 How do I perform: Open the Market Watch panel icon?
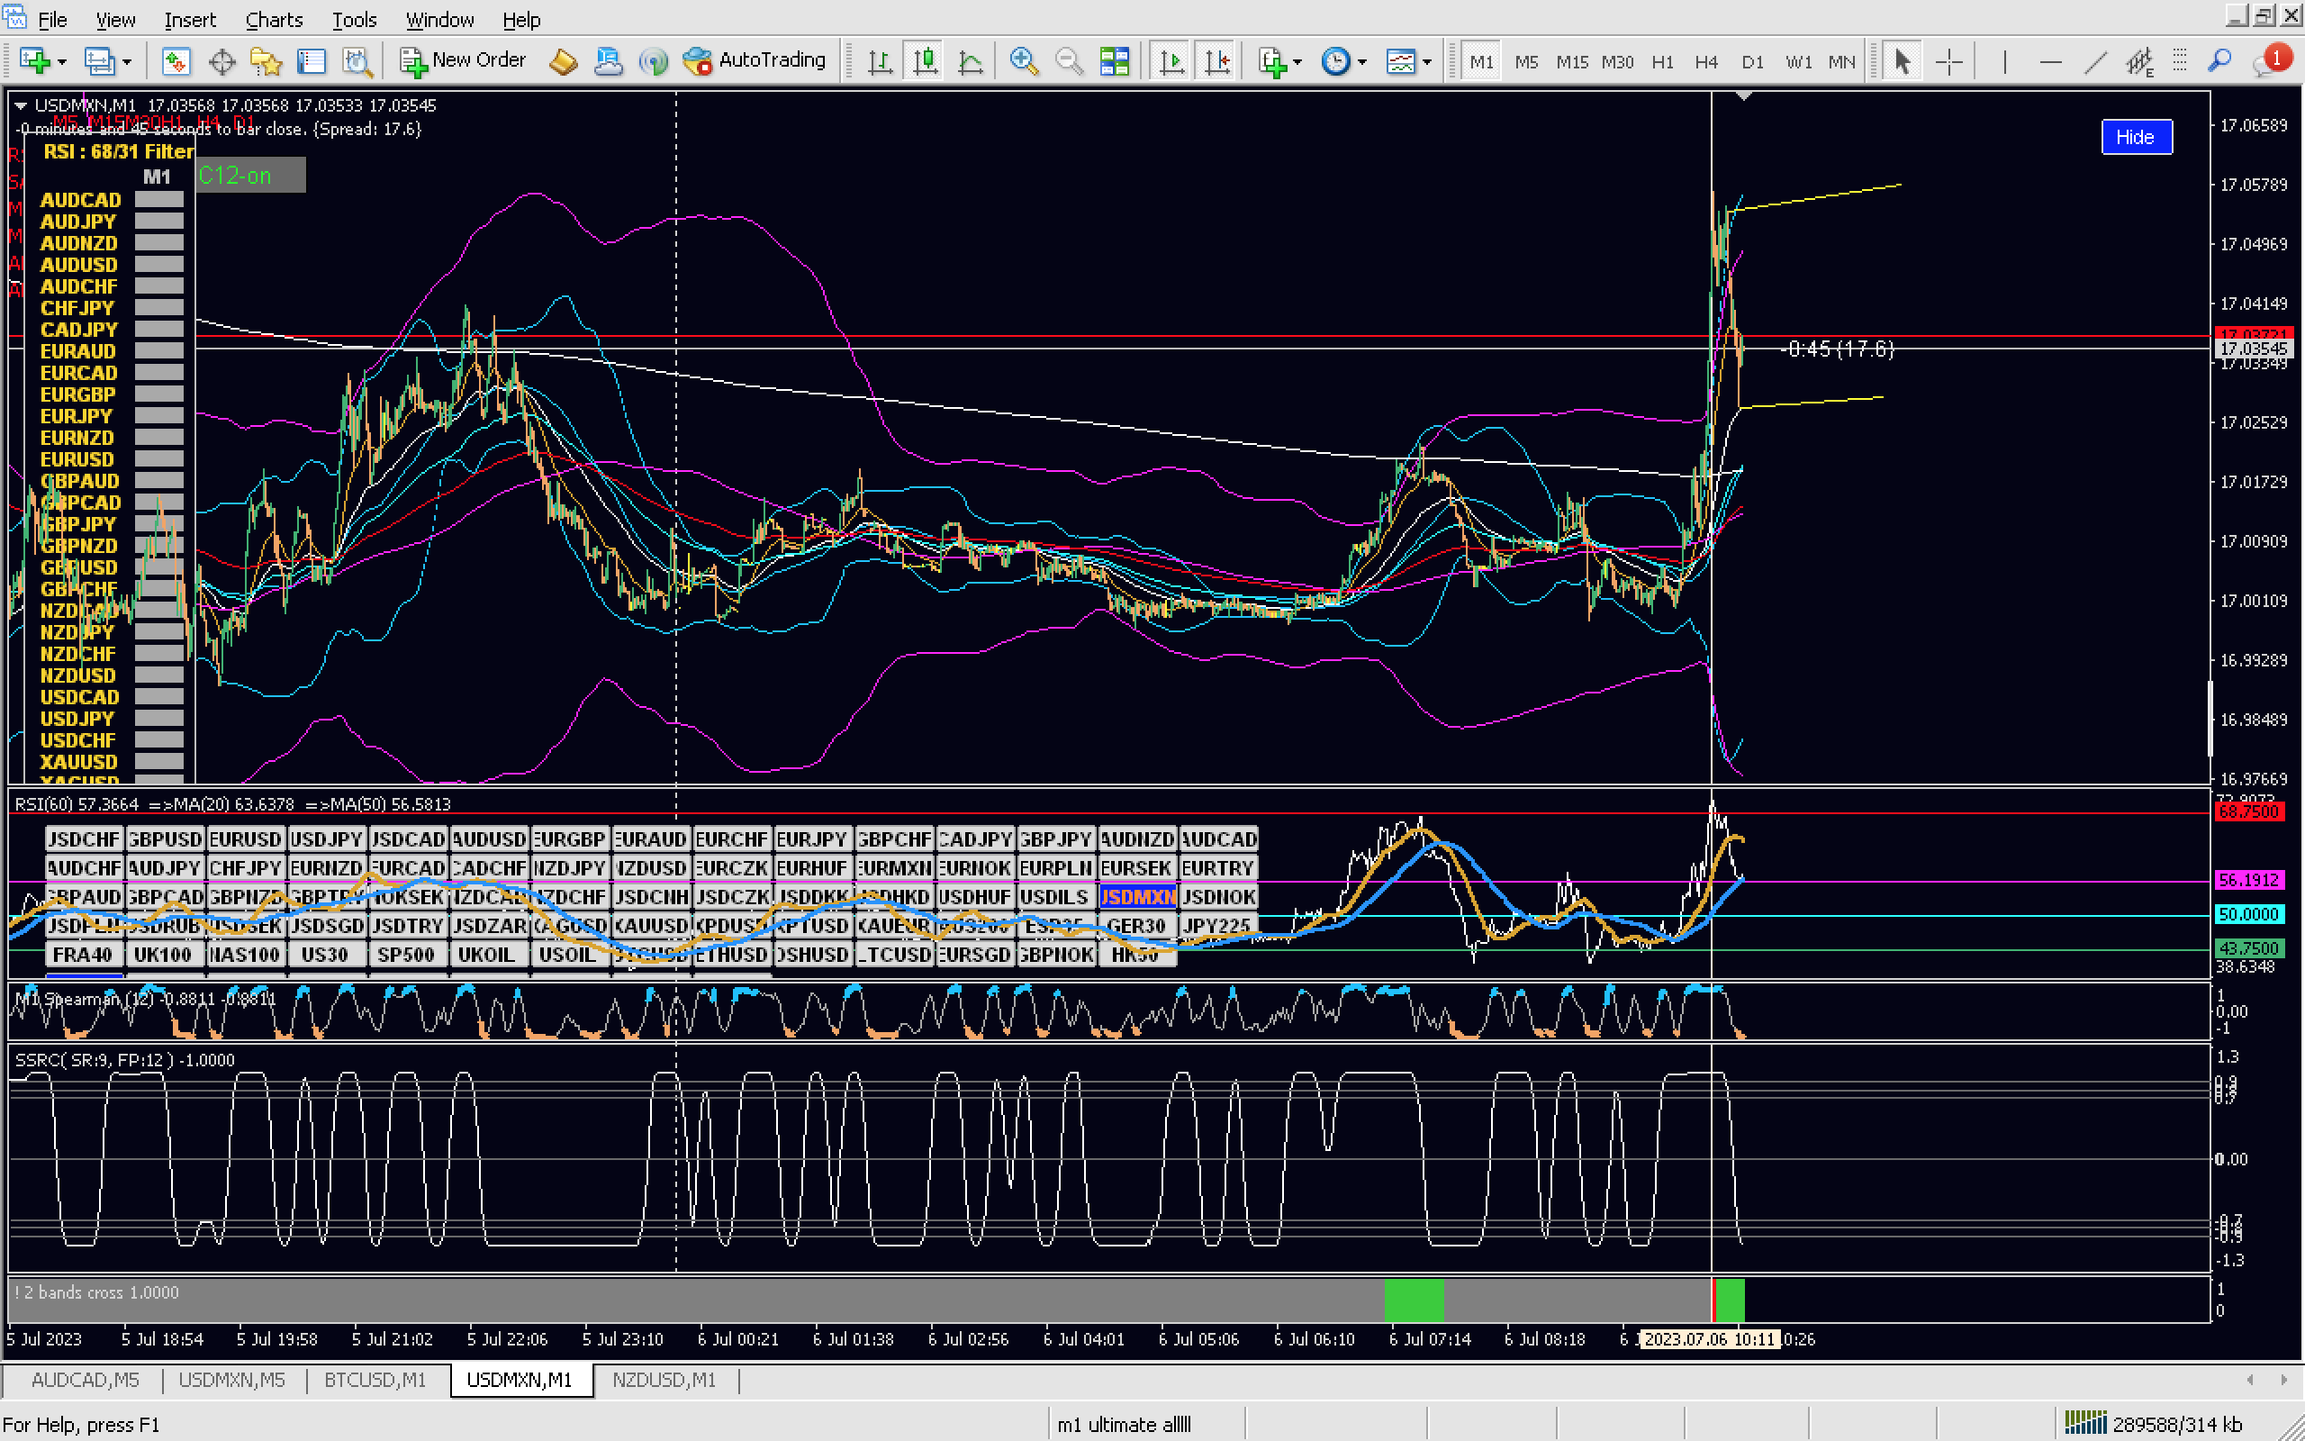[176, 62]
